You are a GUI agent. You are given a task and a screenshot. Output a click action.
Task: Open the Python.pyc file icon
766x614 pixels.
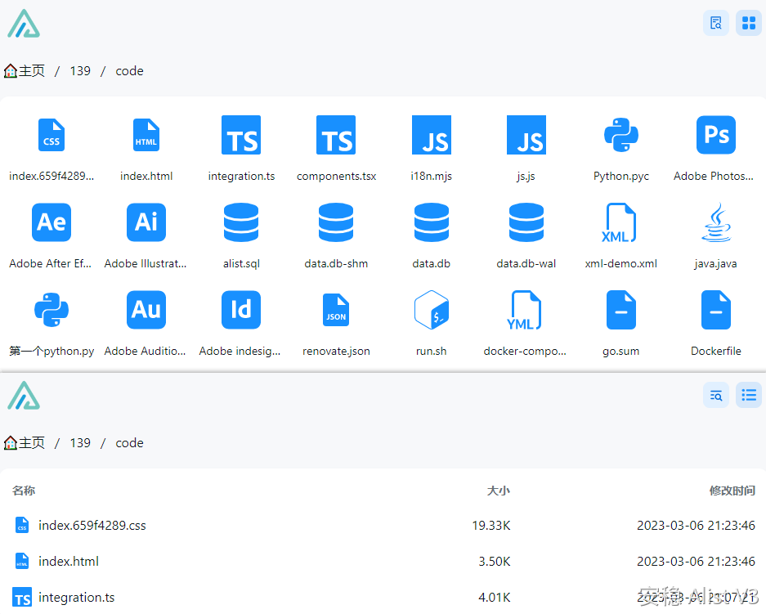621,136
